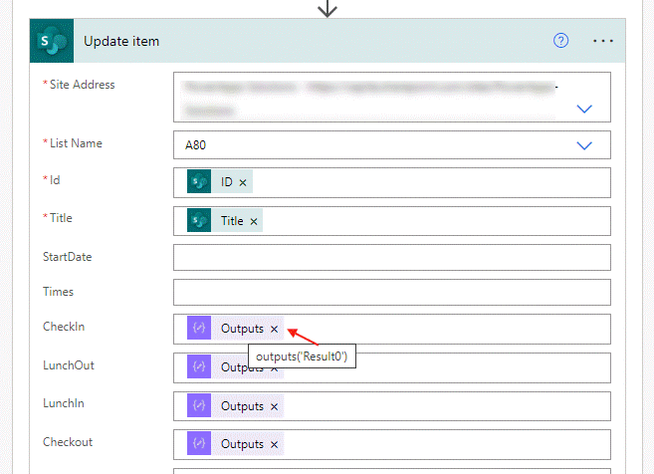This screenshot has height=474, width=654.
Task: Select the Outputs token in CheckIn field
Action: point(235,328)
